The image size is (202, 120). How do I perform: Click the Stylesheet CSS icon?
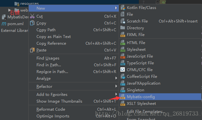click(123, 50)
